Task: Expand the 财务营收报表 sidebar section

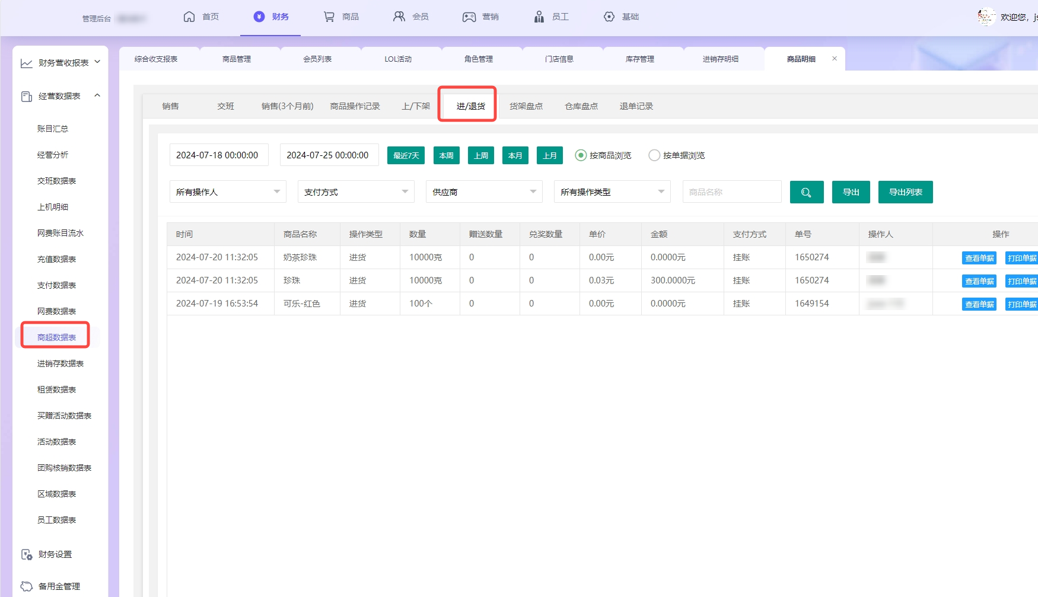Action: [97, 62]
